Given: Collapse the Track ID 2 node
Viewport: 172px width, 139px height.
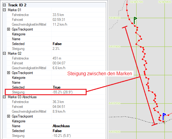Looking at the screenshot, I should point(5,5).
